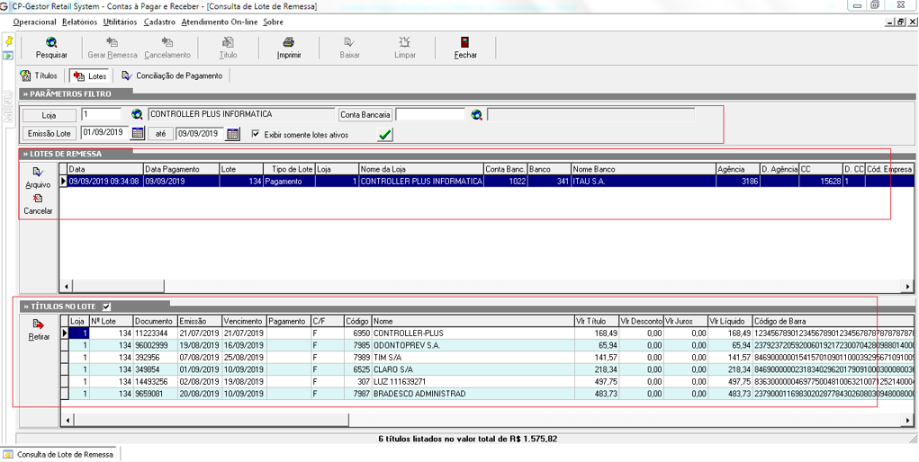Switch to Conciliação de Pagamento tab

tap(172, 76)
